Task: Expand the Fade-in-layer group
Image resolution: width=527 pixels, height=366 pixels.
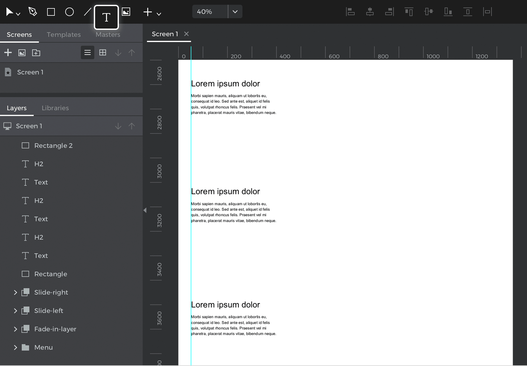Action: tap(15, 329)
